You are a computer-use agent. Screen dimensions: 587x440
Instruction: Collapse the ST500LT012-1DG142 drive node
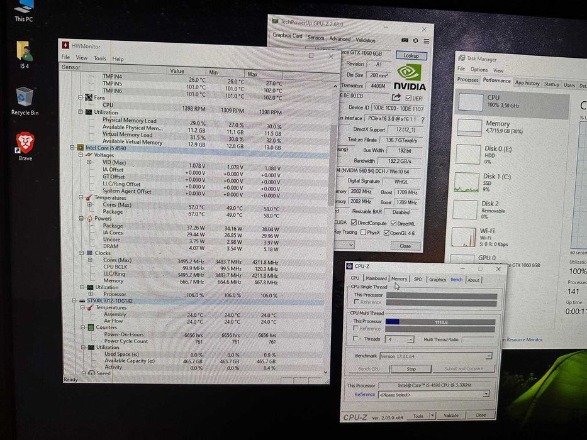pyautogui.click(x=74, y=300)
